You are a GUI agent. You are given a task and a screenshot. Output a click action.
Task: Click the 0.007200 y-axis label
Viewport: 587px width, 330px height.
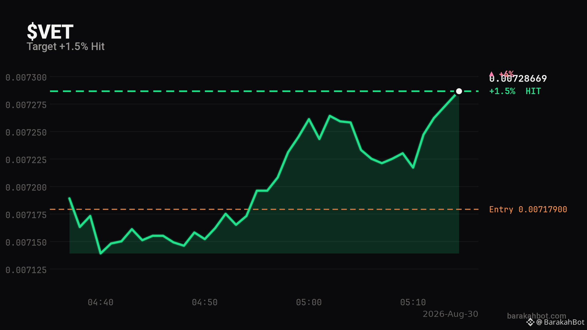click(26, 188)
